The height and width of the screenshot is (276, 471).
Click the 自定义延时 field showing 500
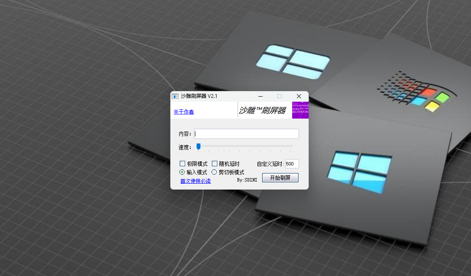[292, 164]
